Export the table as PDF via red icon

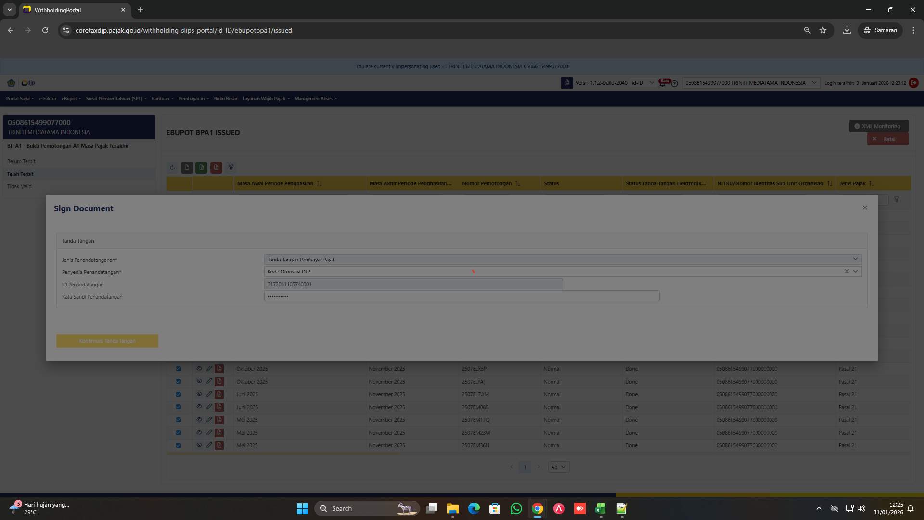pos(216,168)
